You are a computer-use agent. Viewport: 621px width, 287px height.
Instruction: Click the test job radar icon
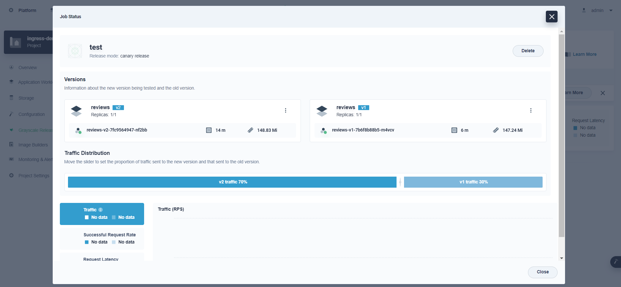pos(75,51)
